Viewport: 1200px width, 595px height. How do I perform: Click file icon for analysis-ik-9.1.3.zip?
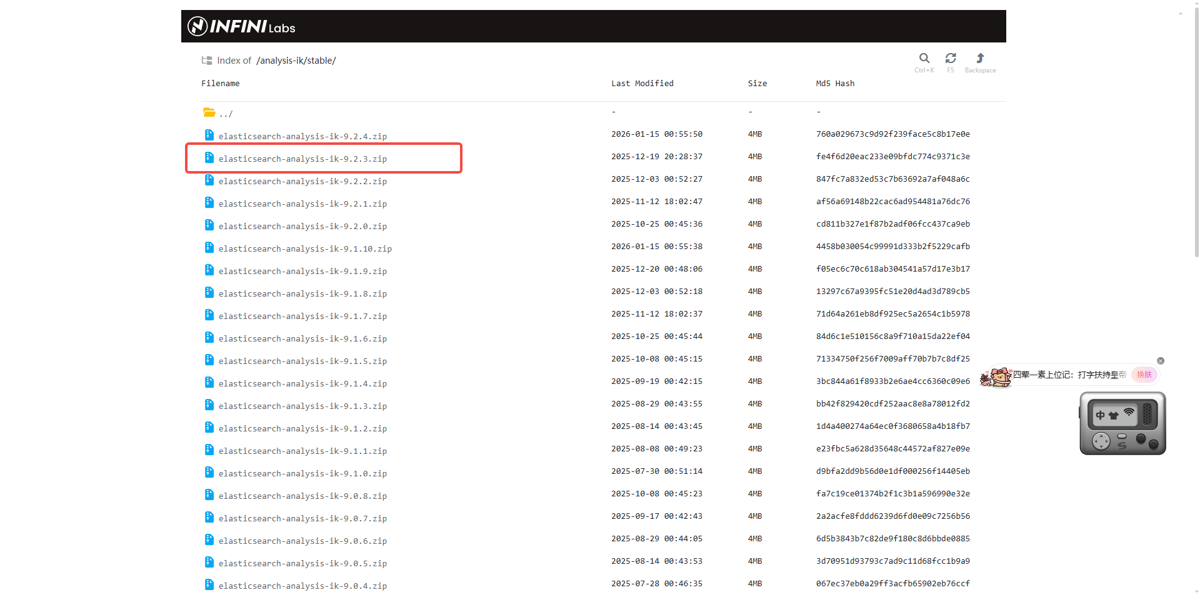(x=209, y=405)
